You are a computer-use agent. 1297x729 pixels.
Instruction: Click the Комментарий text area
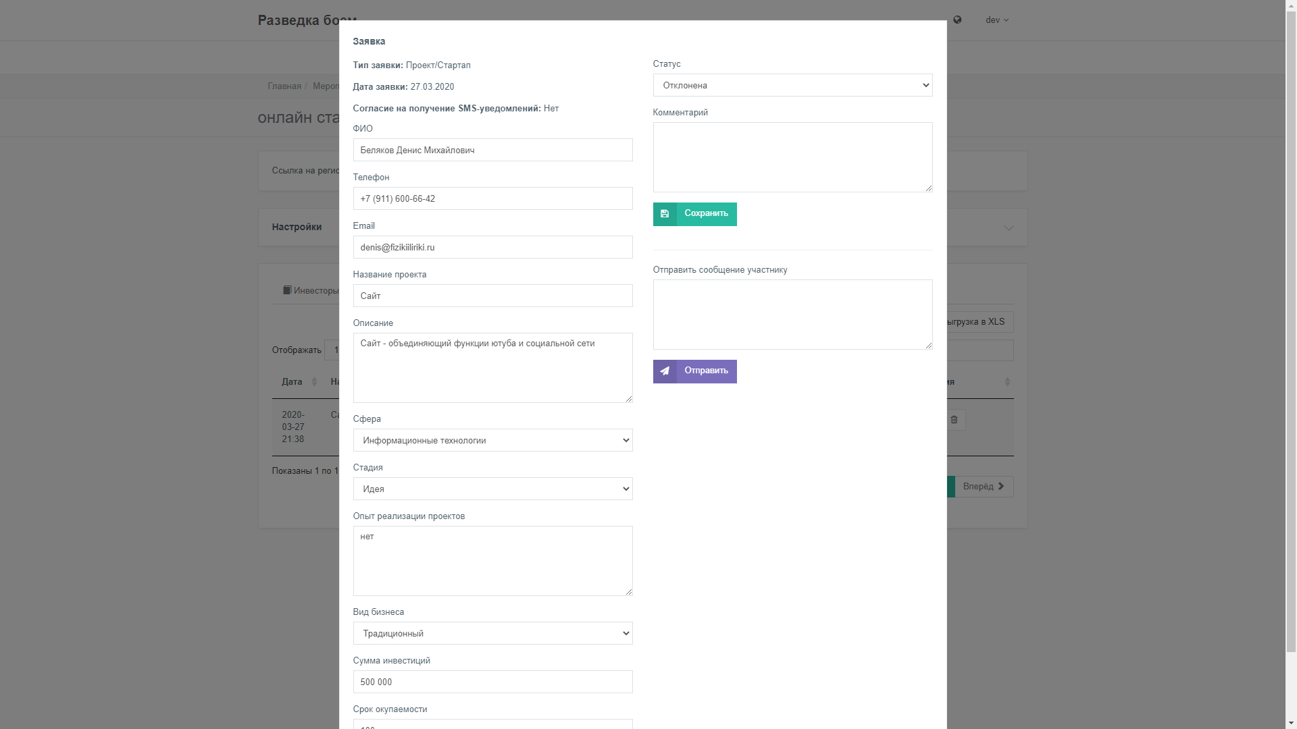coord(792,157)
